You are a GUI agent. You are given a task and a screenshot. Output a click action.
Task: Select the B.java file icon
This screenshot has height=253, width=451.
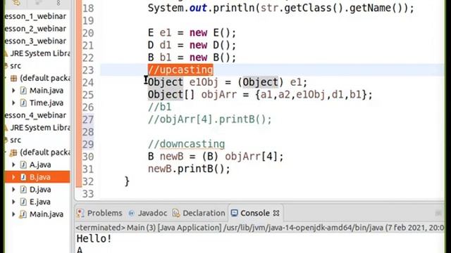pyautogui.click(x=23, y=177)
